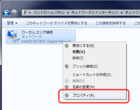Go back with the Back arrow button
The height and width of the screenshot is (110, 140).
(6, 13)
